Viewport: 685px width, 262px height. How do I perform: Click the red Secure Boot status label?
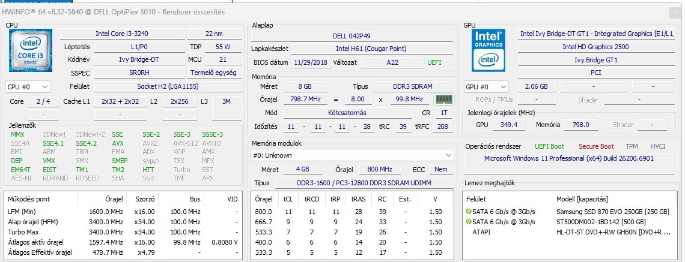point(596,146)
